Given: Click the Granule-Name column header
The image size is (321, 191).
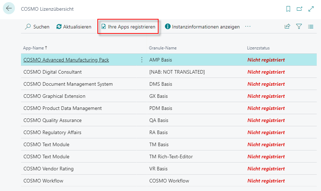Looking at the screenshot, I should click(x=163, y=48).
